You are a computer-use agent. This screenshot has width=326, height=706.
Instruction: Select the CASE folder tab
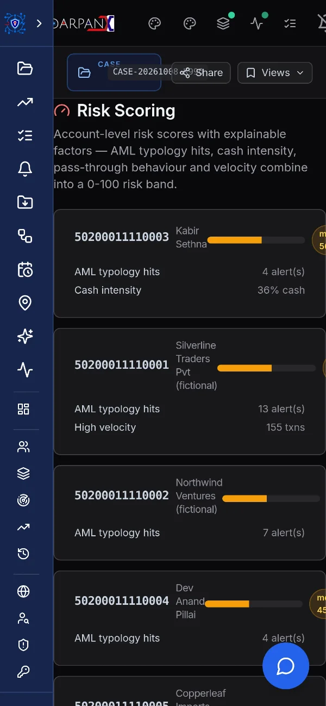coord(114,72)
